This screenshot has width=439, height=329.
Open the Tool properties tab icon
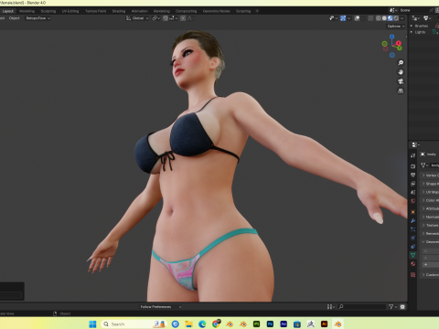coord(412,155)
